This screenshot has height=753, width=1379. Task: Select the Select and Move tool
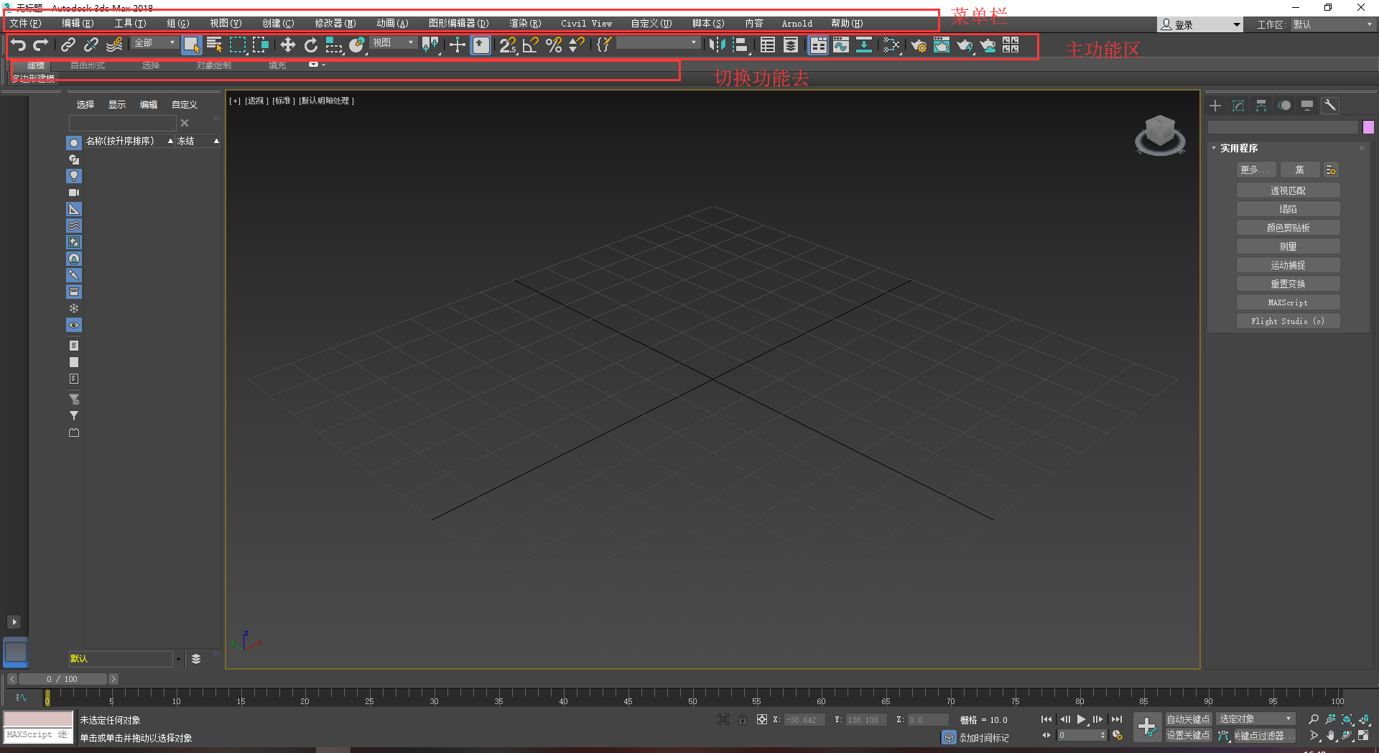point(289,45)
